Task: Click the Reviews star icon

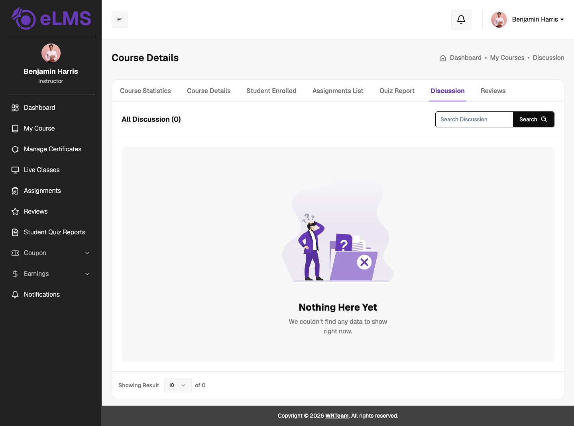Action: tap(15, 212)
